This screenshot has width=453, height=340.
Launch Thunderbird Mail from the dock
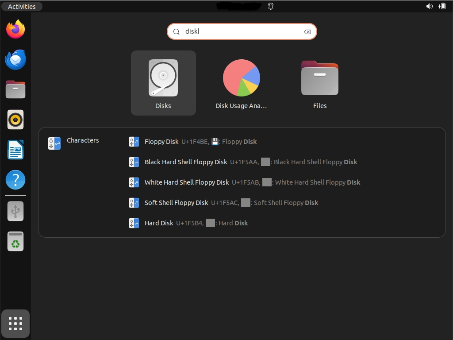coord(15,59)
